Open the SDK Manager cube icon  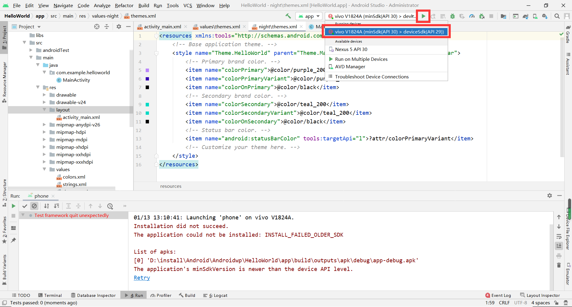tap(545, 16)
